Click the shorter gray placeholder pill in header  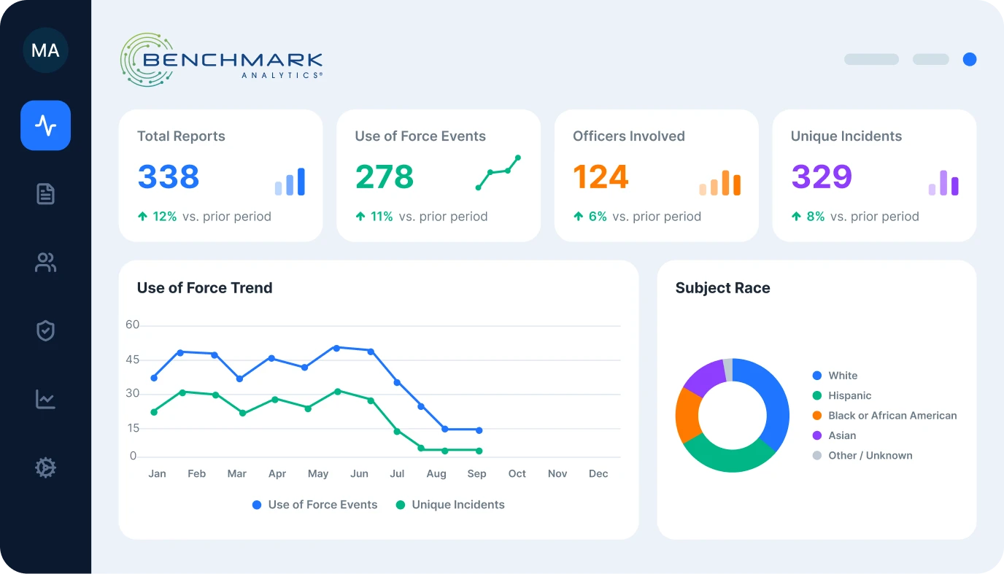pos(930,59)
